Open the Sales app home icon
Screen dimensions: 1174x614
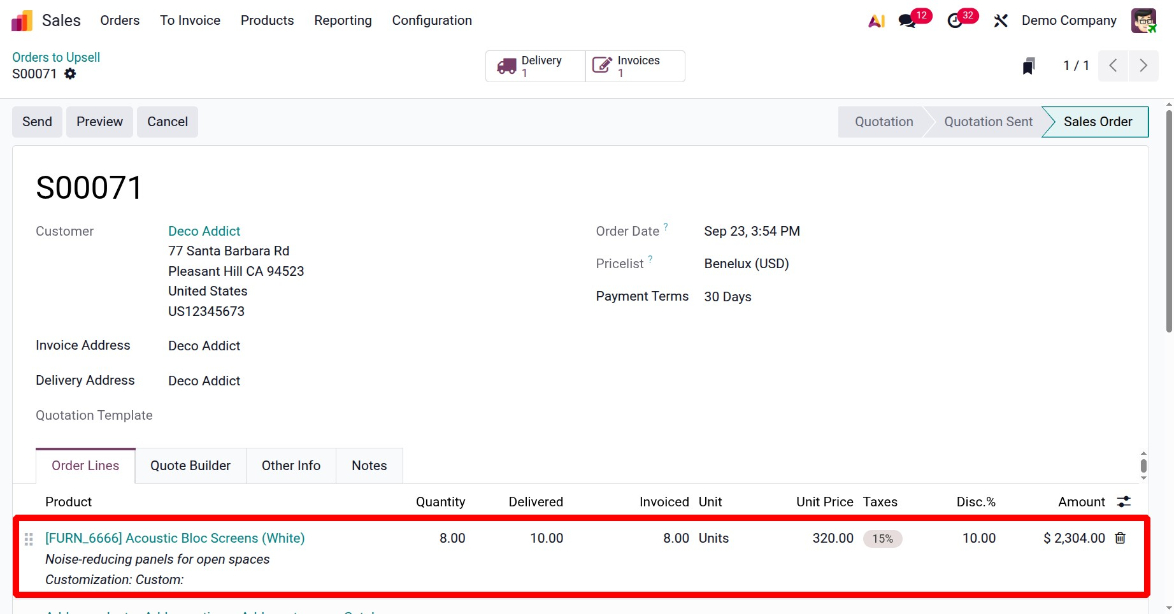22,20
